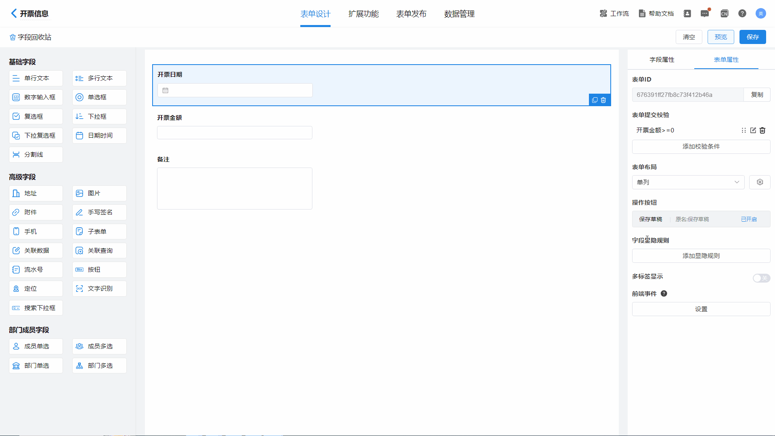
Task: Add an 附件 attachment field
Action: 36,212
